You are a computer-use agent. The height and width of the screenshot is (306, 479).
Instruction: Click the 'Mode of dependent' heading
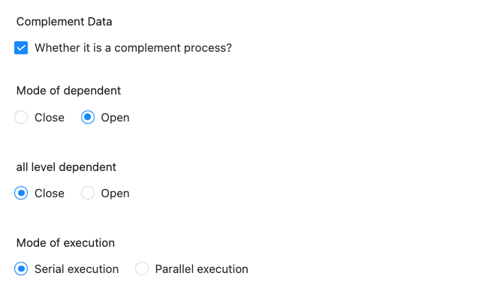click(68, 91)
